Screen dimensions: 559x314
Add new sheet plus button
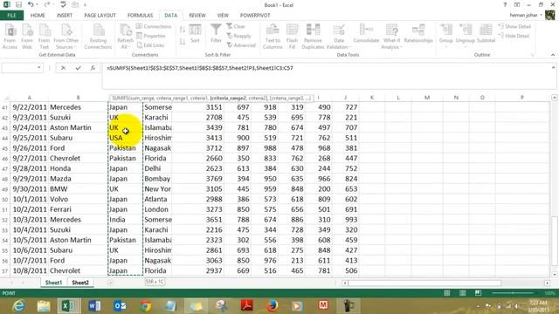pos(111,283)
